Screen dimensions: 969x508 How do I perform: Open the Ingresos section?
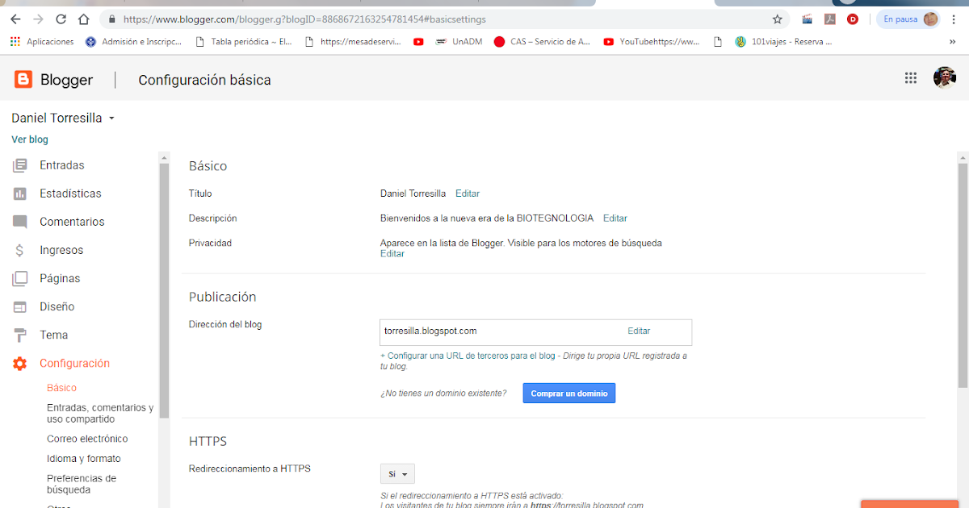[61, 250]
